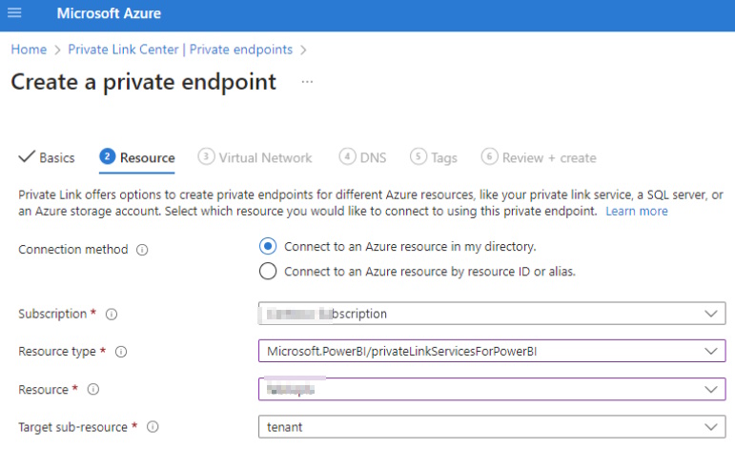
Task: Click the Learn more link
Action: [x=636, y=211]
